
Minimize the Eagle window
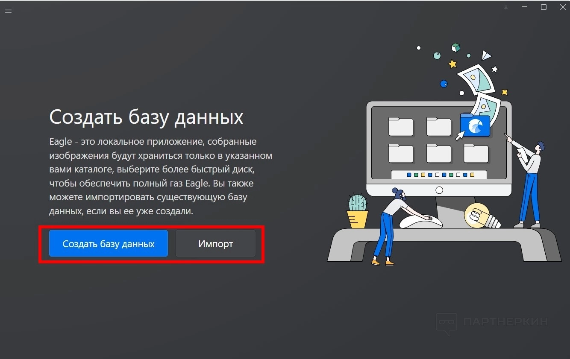(525, 7)
